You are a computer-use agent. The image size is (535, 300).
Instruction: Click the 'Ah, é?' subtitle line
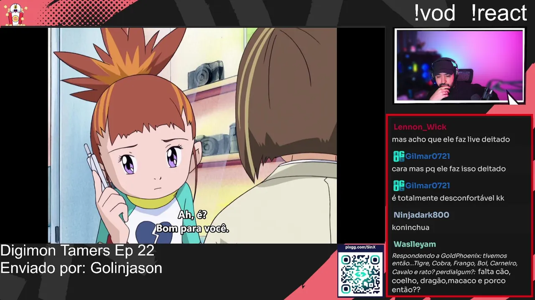pyautogui.click(x=192, y=215)
